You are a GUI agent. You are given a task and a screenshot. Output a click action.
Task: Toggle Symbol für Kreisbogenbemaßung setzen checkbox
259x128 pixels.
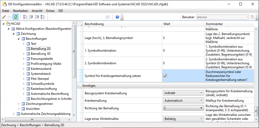(x=165, y=76)
